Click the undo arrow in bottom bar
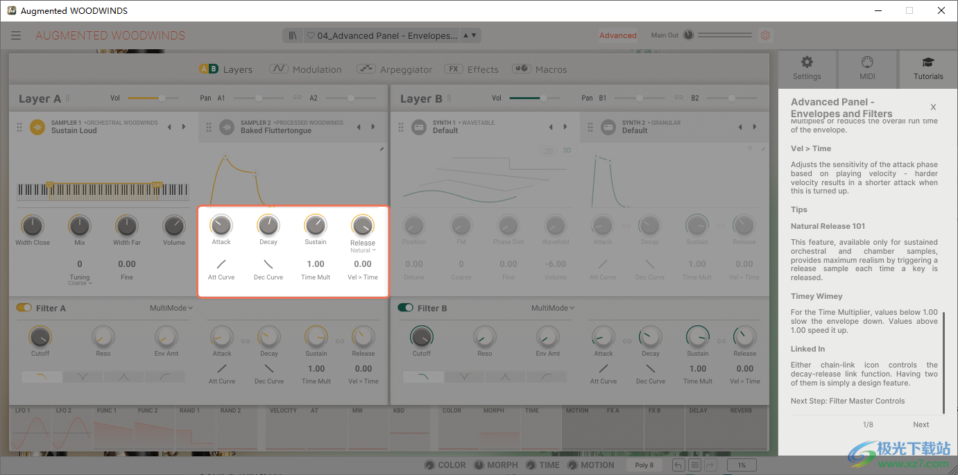The image size is (958, 475). tap(678, 465)
